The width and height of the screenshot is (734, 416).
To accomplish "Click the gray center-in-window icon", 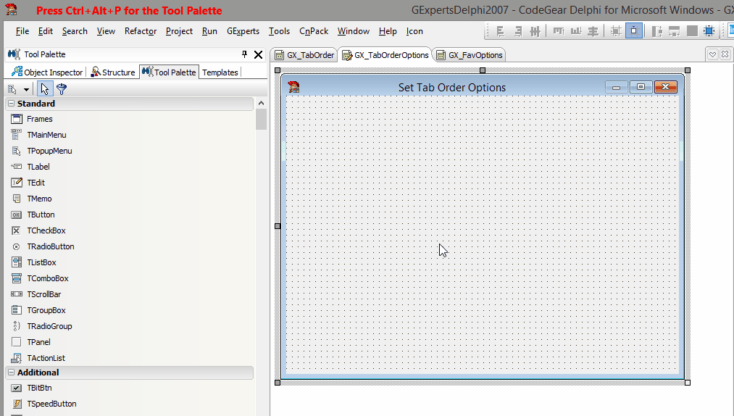I will click(616, 31).
